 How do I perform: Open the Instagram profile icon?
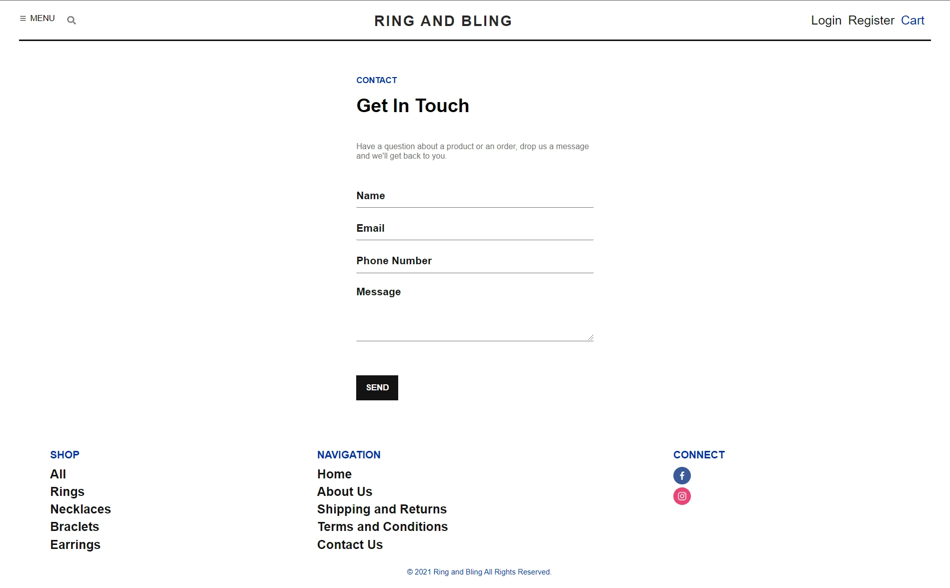coord(682,496)
